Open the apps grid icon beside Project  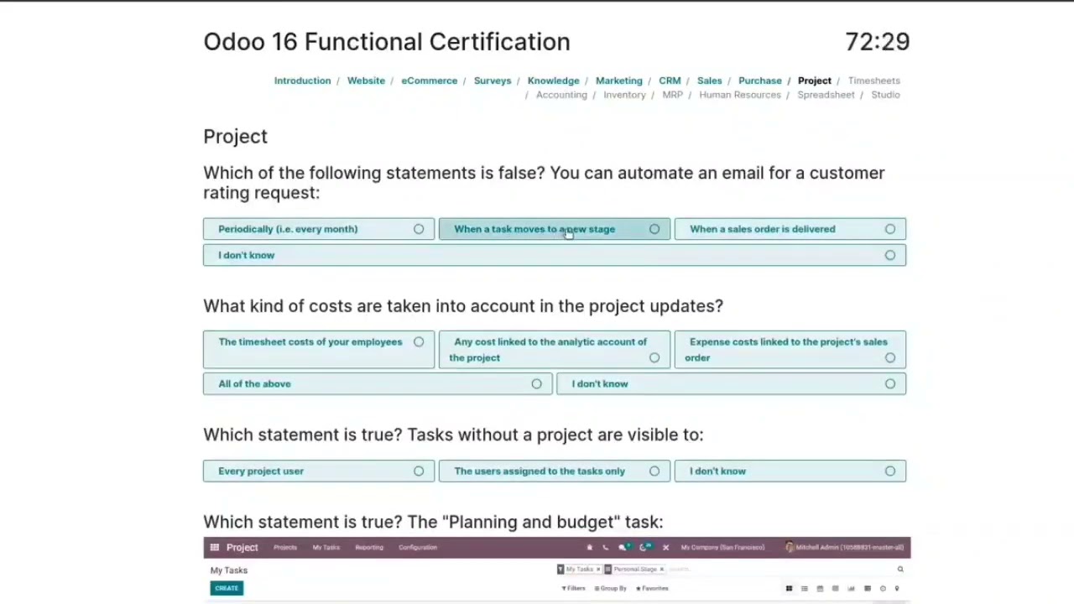click(215, 548)
